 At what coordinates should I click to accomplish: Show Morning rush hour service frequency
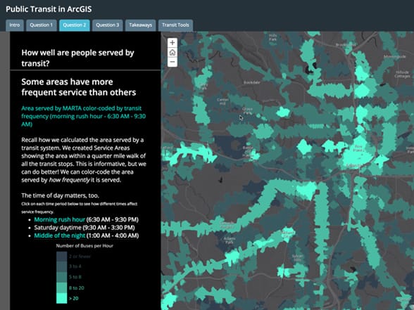pyautogui.click(x=59, y=219)
